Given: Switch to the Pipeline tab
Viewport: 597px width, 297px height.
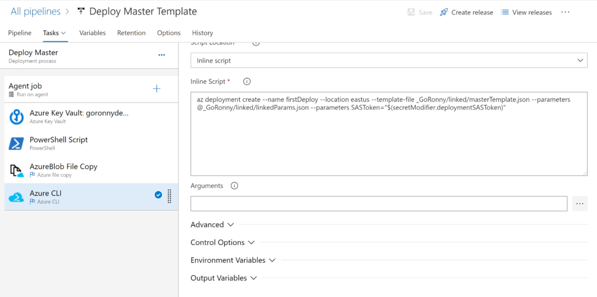Looking at the screenshot, I should (x=20, y=33).
